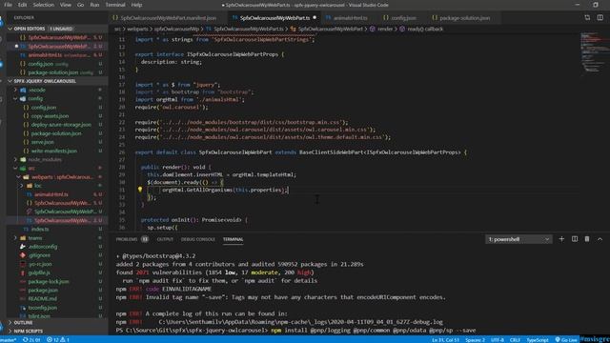
Task: Open the File menu
Action: point(8,5)
